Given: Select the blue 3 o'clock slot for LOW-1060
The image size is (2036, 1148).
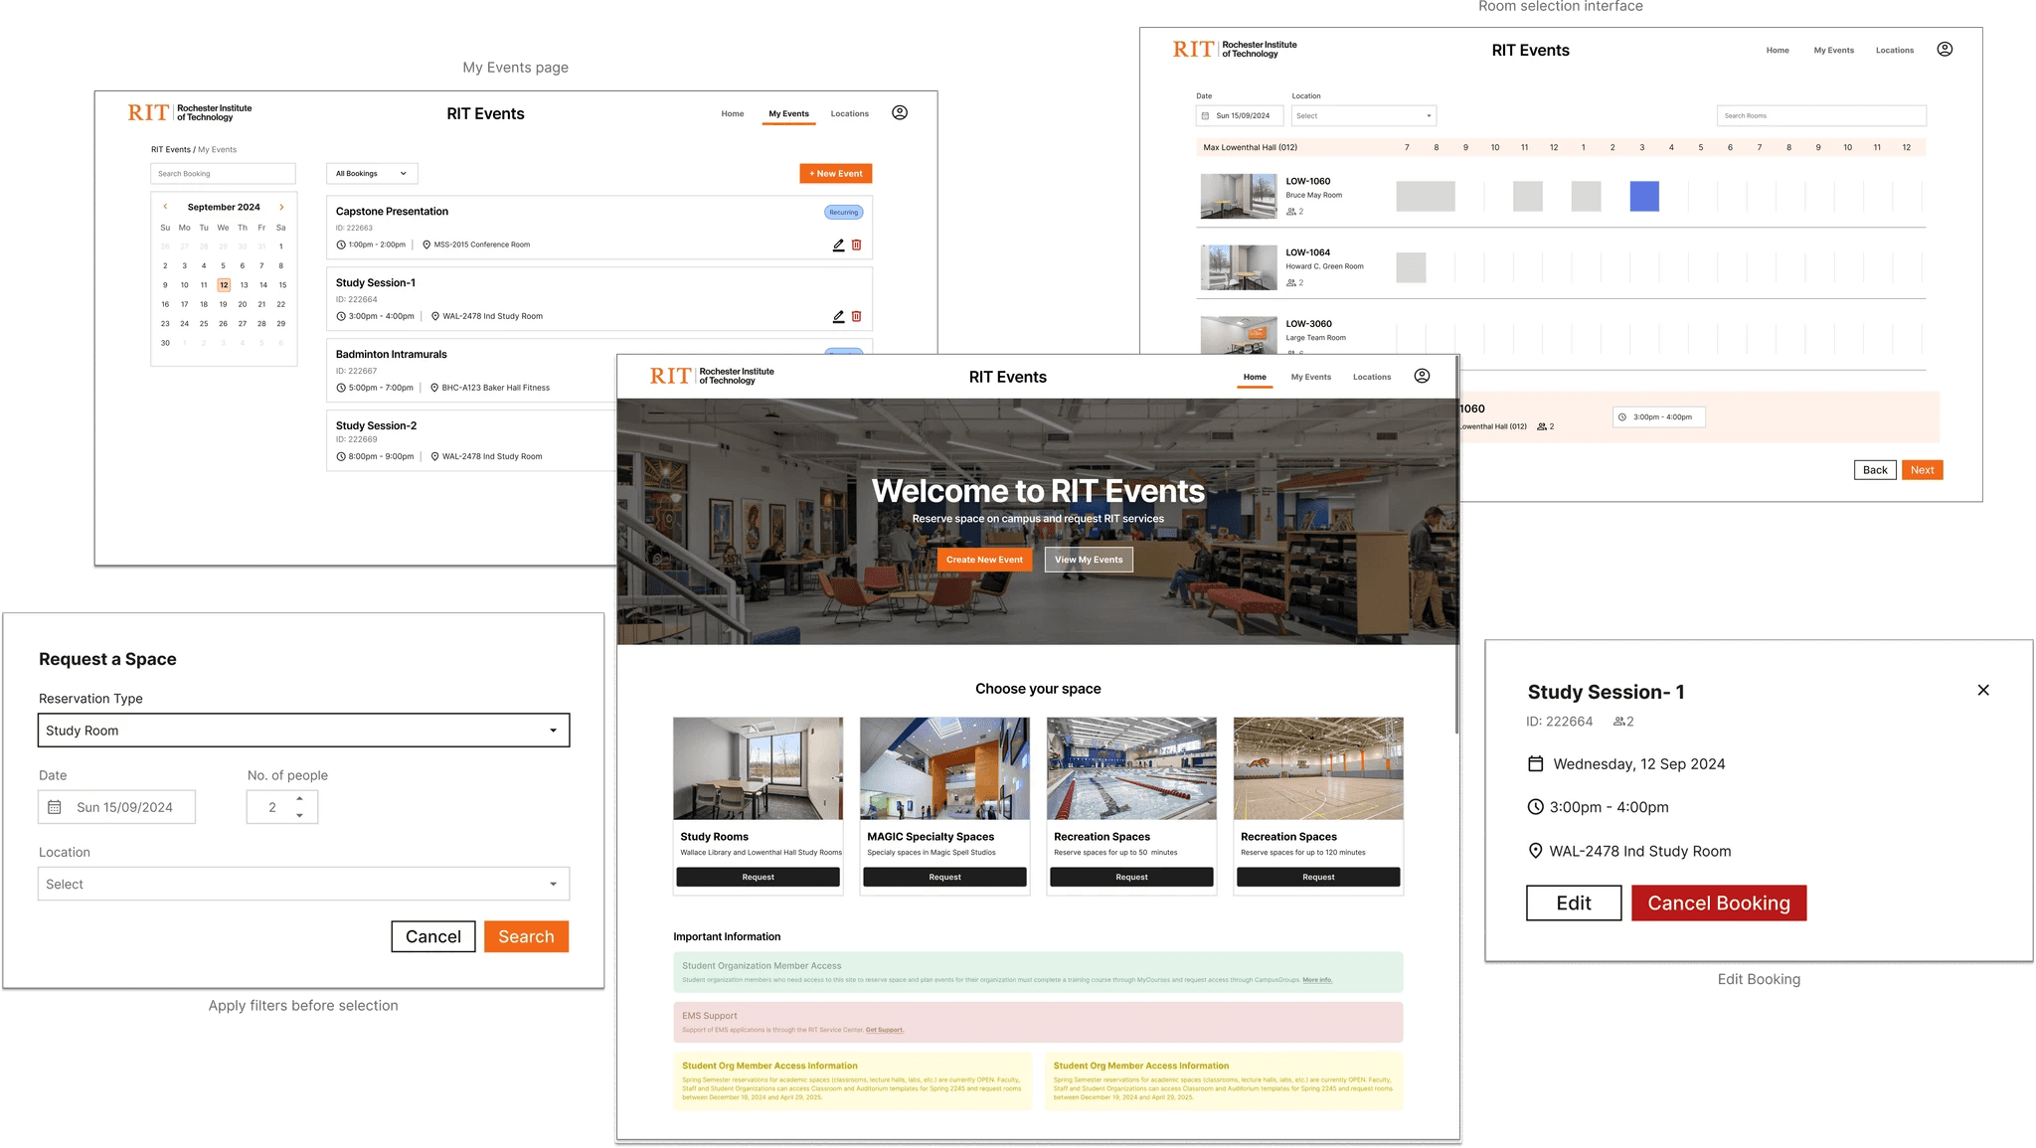Looking at the screenshot, I should [x=1643, y=196].
